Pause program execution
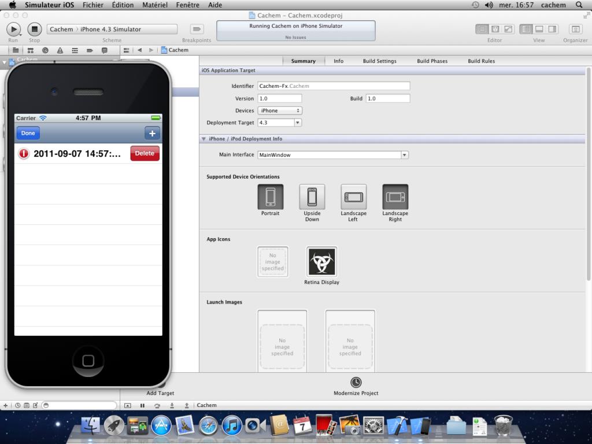592x444 pixels. [142, 405]
